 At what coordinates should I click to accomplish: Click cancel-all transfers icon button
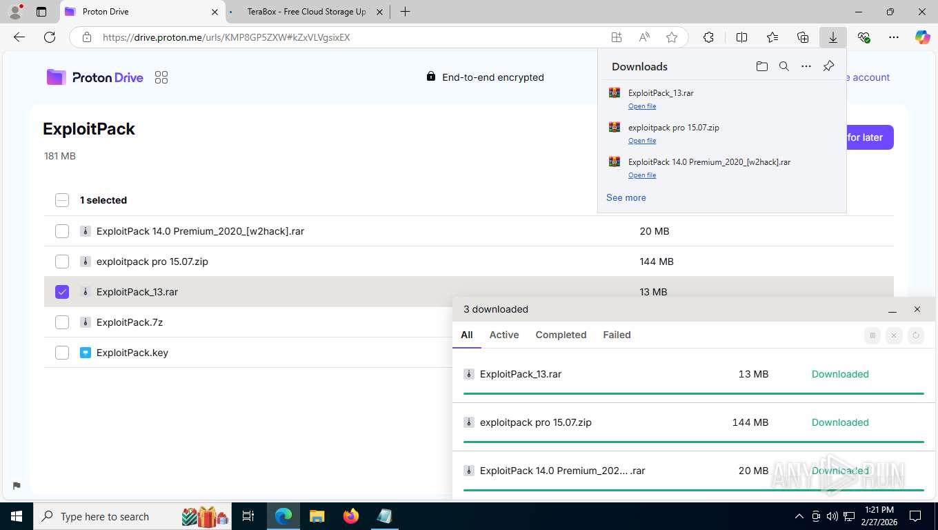(x=894, y=335)
